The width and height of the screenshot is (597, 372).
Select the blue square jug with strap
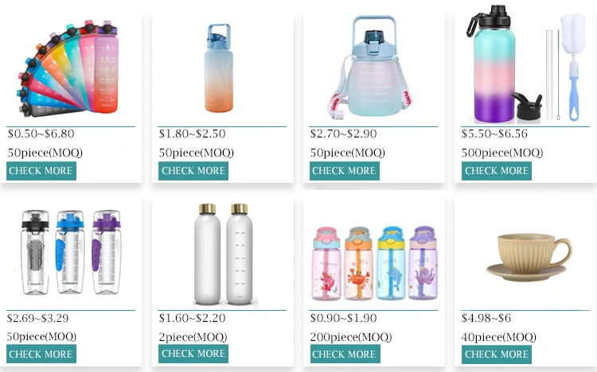[370, 68]
